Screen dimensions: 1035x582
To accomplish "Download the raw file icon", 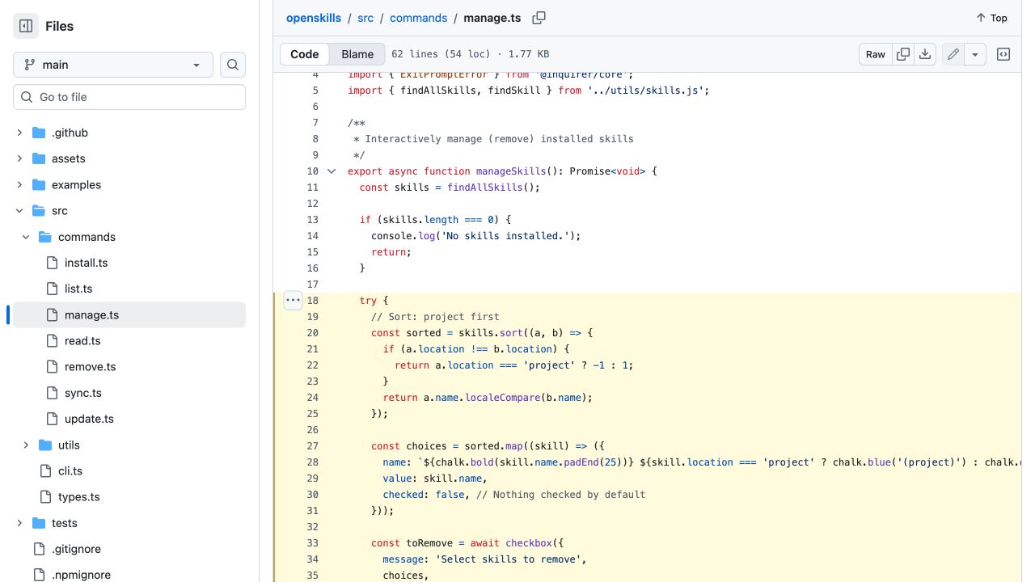I will point(925,54).
